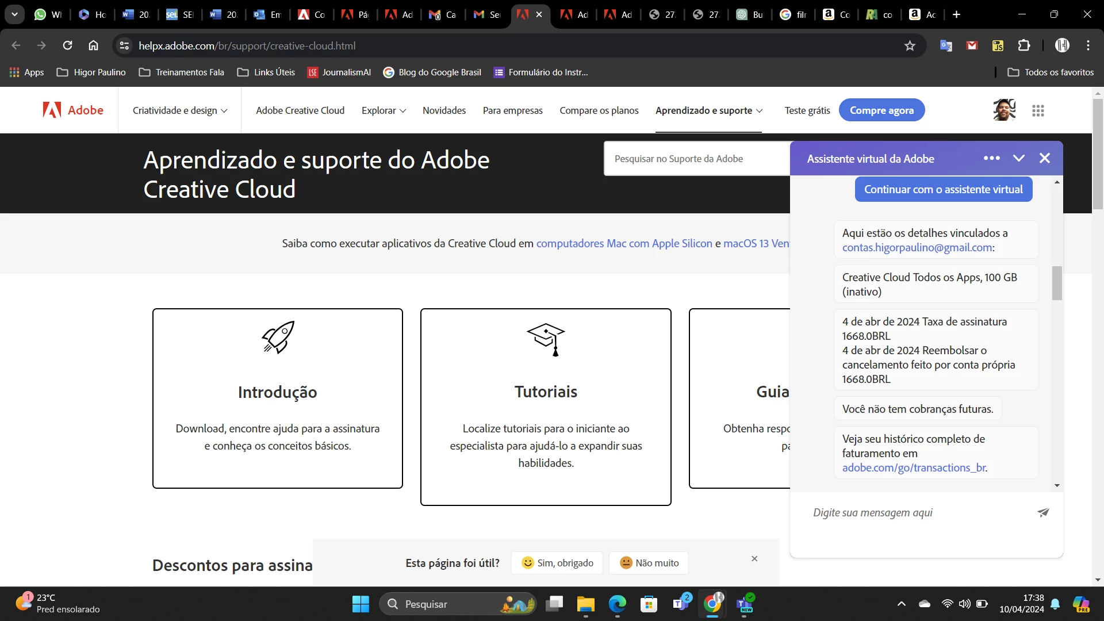Viewport: 1104px width, 621px height.
Task: Open the Novidades menu item
Action: click(x=444, y=110)
